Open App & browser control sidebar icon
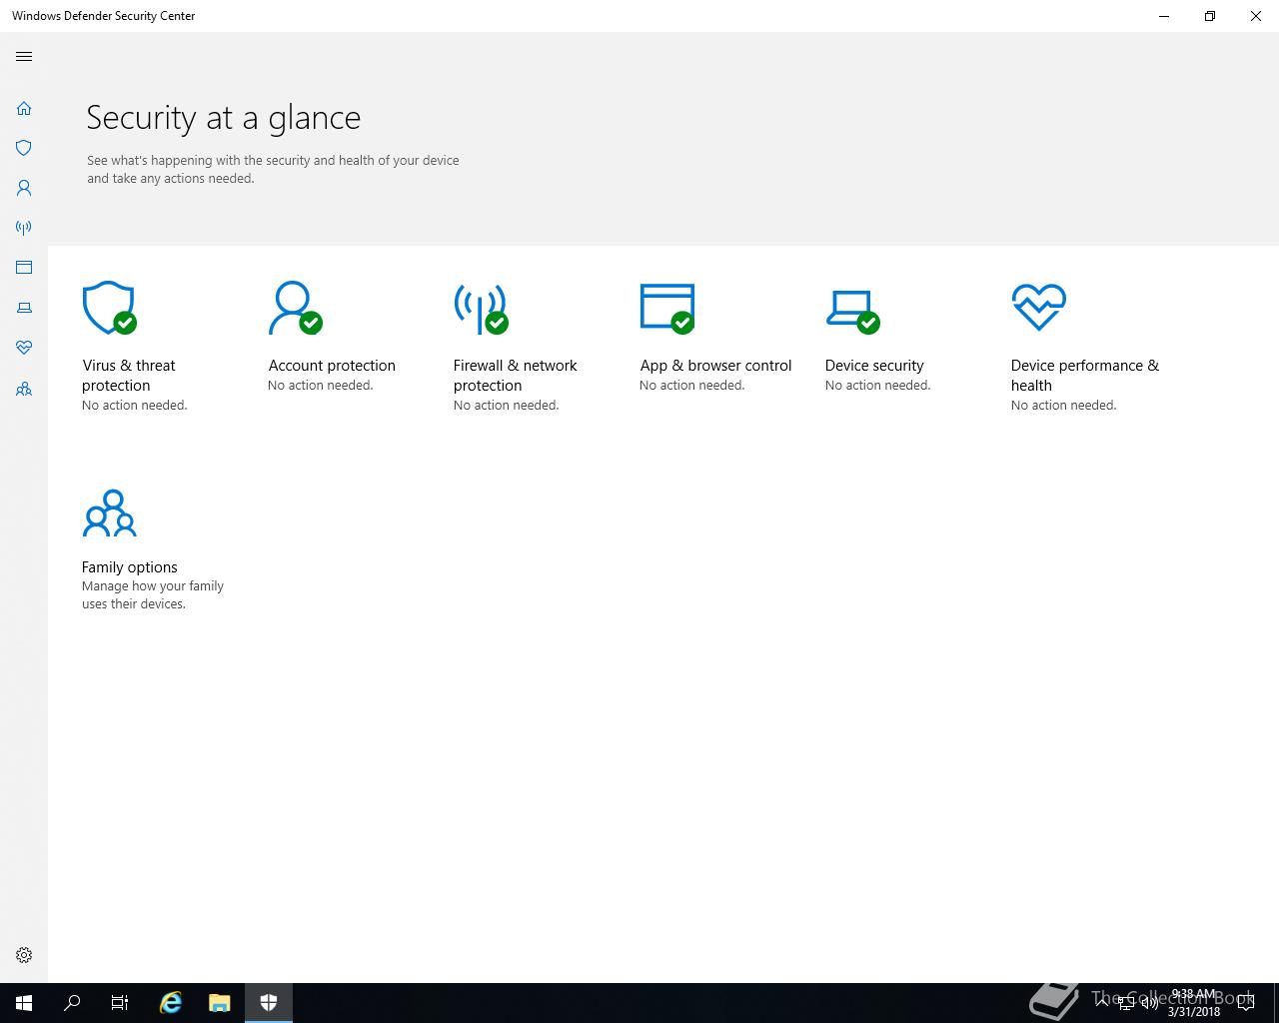This screenshot has height=1023, width=1279. pos(24,268)
